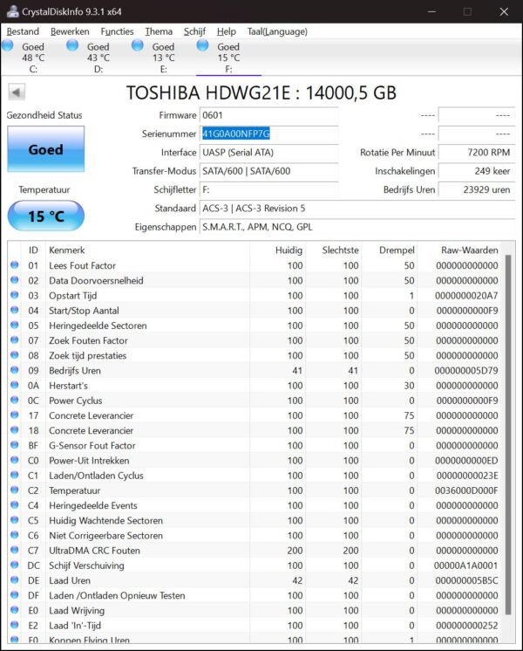
Task: Click the status dot for row 09 Bedrijfs Uren
Action: 15,370
